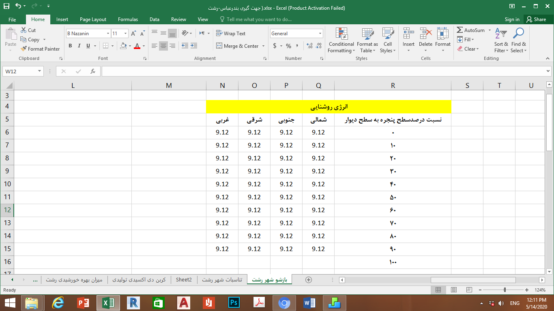Center the cell text horizontally
Screen dimensions: 554x311
point(163,46)
